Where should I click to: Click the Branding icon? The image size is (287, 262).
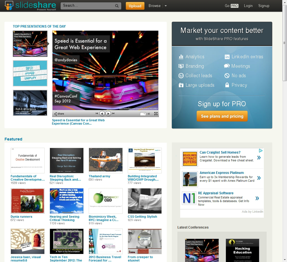[181, 66]
